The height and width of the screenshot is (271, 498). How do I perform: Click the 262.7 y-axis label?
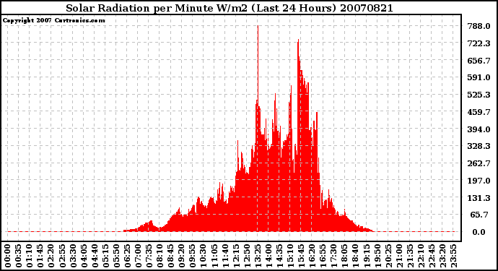click(479, 163)
